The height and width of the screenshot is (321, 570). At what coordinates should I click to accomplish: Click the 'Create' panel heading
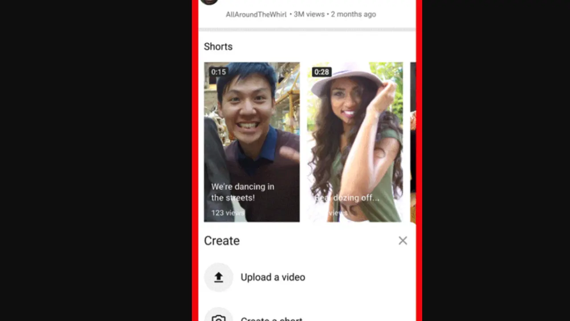222,241
